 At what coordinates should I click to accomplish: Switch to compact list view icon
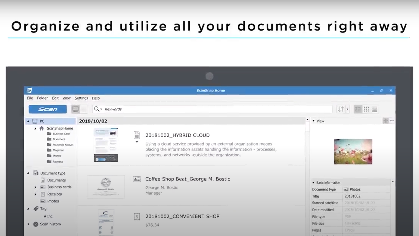click(375, 109)
